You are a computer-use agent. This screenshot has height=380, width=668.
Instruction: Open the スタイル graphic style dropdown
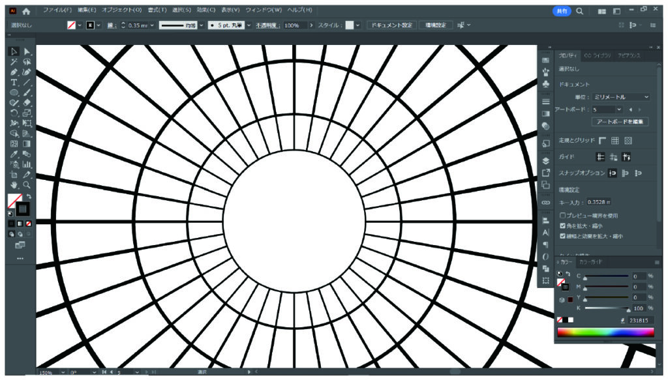[358, 25]
